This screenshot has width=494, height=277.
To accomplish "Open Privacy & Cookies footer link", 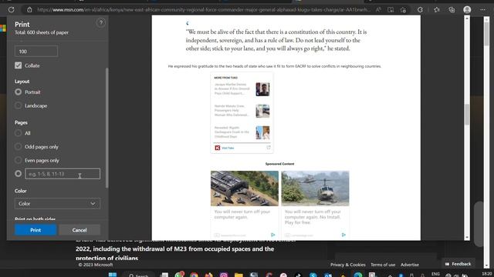I will 348,265.
